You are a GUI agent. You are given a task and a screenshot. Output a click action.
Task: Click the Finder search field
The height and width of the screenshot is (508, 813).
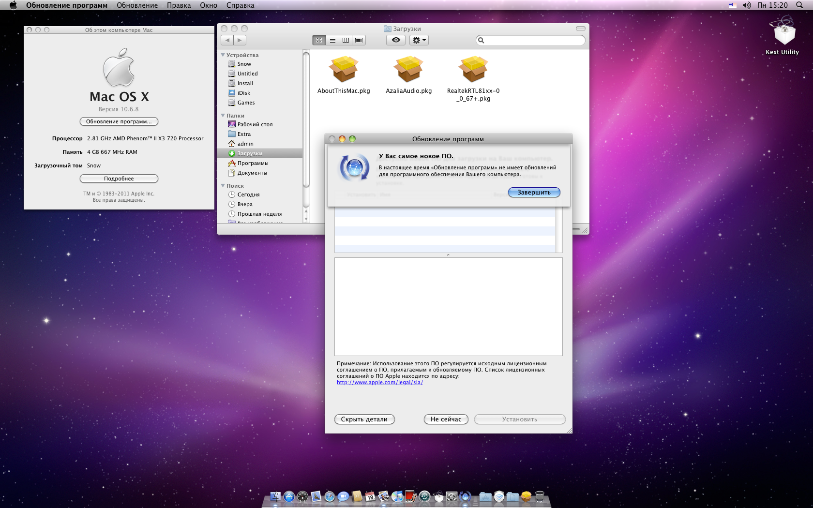coord(530,40)
